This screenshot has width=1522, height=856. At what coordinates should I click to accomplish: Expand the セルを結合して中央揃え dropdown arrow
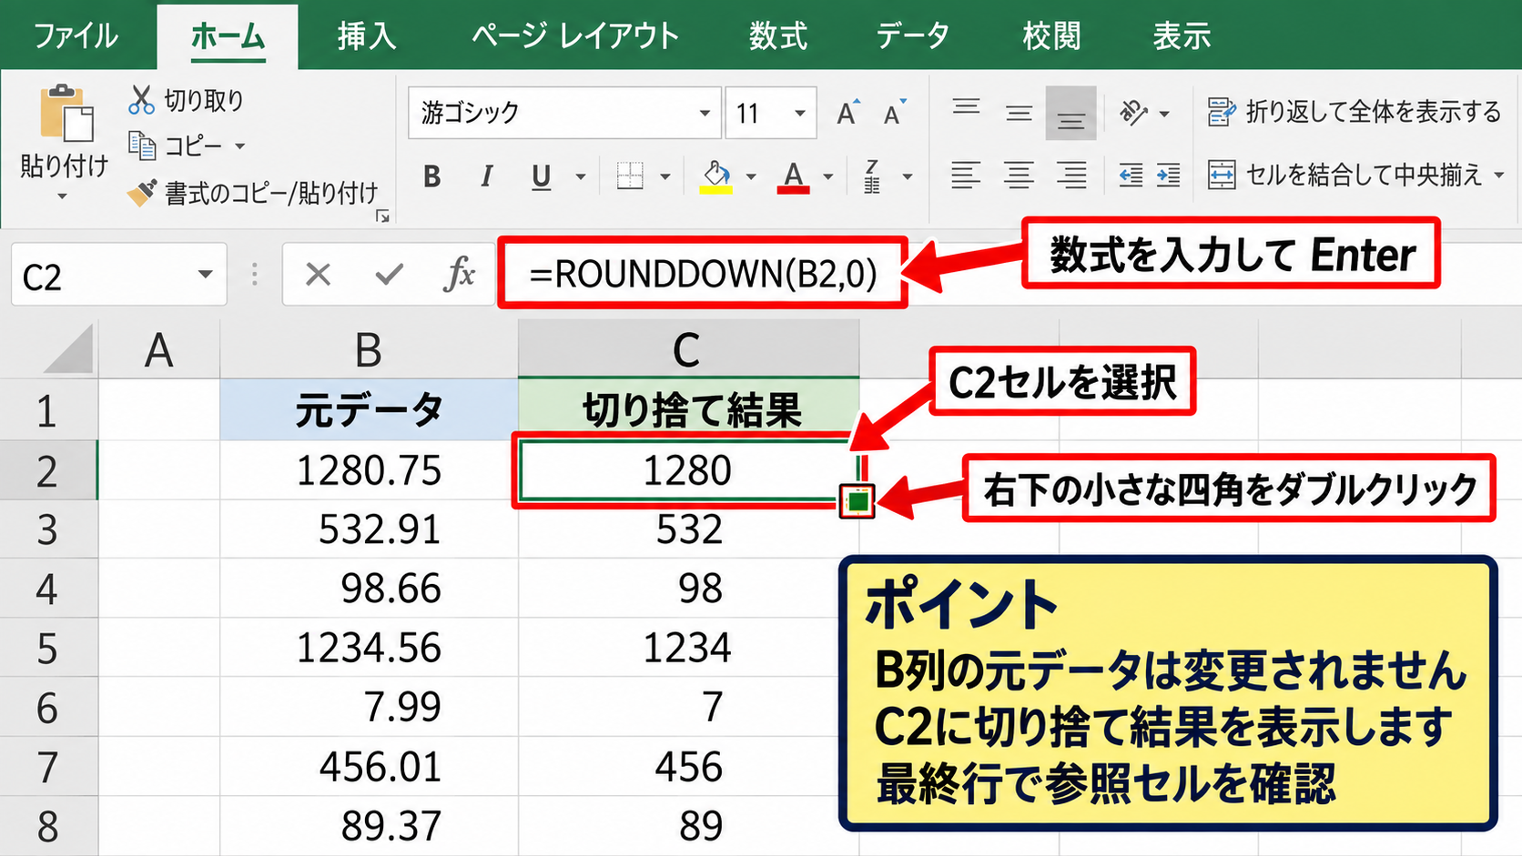click(1498, 175)
